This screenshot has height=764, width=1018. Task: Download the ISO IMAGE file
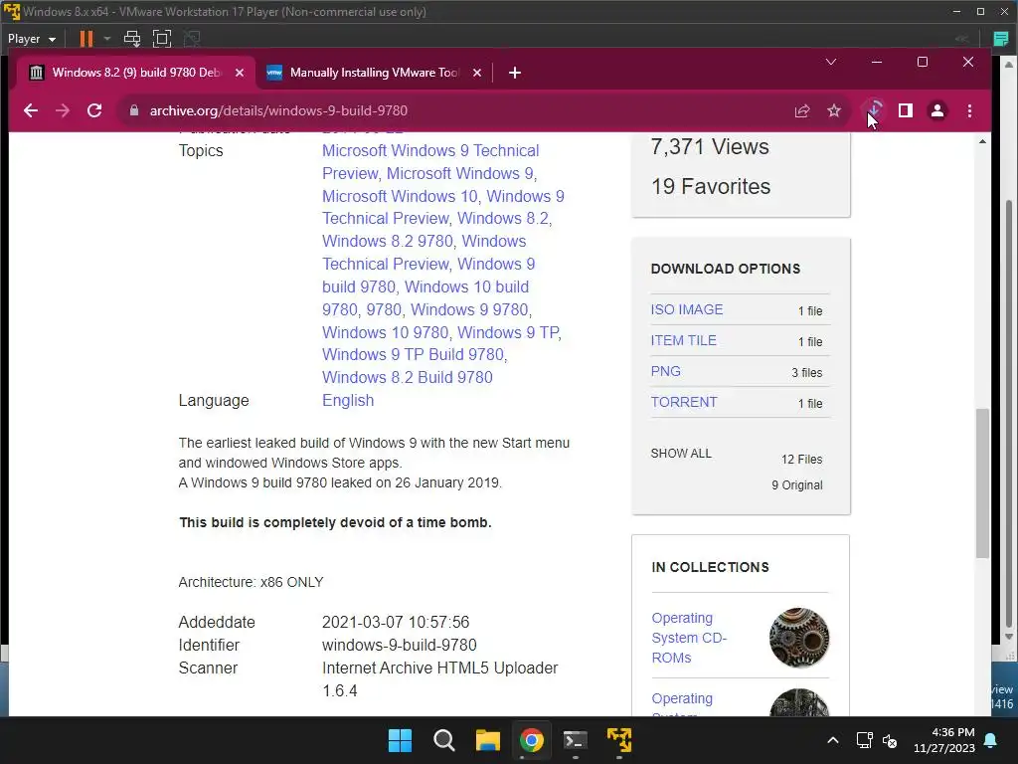pyautogui.click(x=687, y=310)
